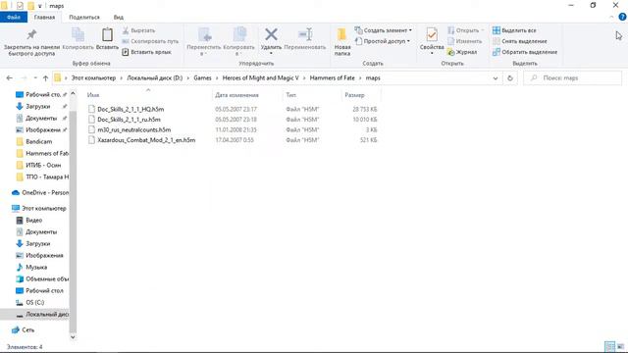The image size is (628, 353).
Task: Open OneDrive - Personal in sidebar
Action: [40, 192]
